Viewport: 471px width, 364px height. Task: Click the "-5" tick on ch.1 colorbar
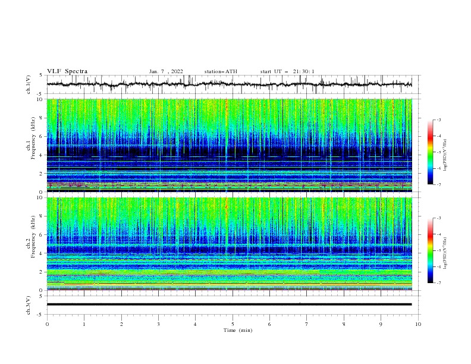(439, 152)
